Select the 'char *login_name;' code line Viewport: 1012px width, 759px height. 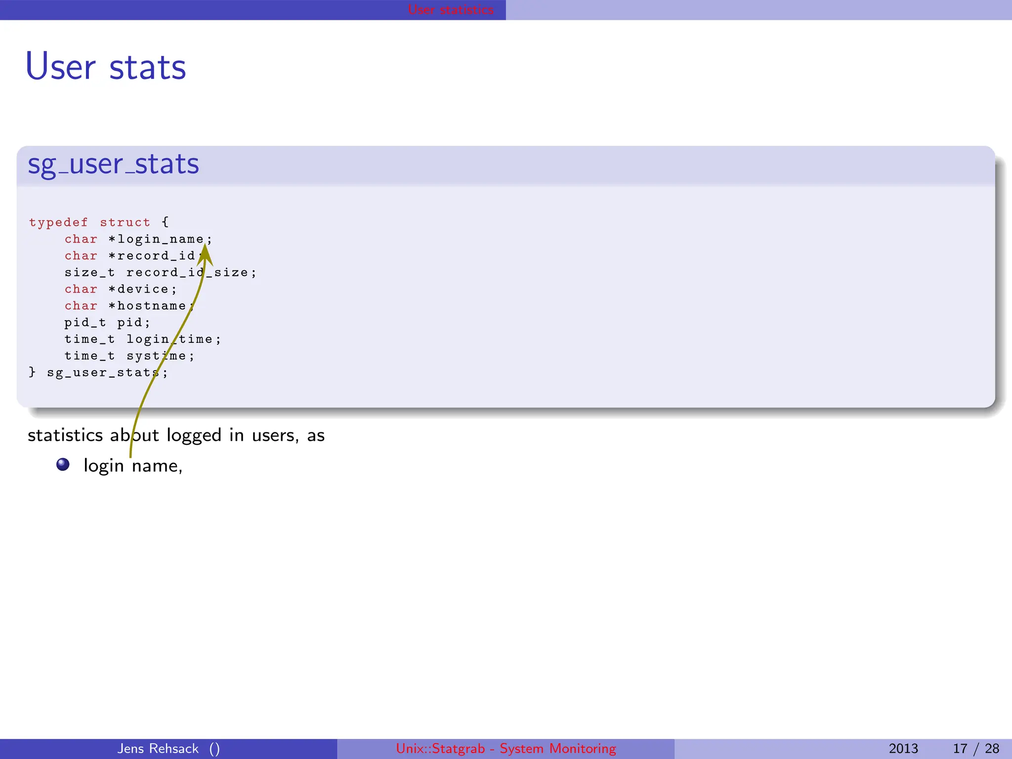[138, 239]
